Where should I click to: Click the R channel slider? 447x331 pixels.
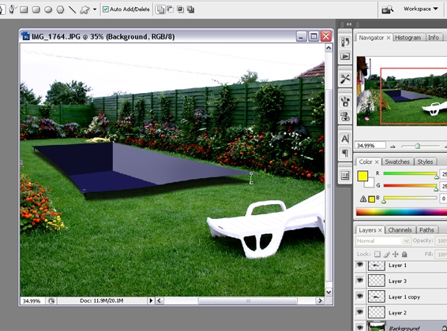coord(410,173)
